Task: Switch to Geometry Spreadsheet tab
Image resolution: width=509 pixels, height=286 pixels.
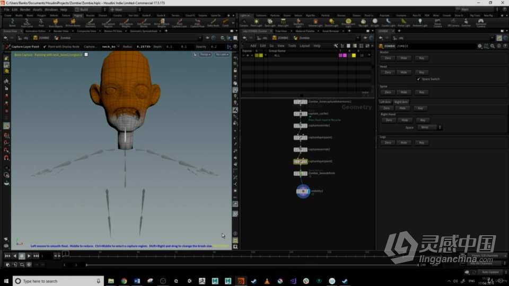Action: pyautogui.click(x=144, y=31)
